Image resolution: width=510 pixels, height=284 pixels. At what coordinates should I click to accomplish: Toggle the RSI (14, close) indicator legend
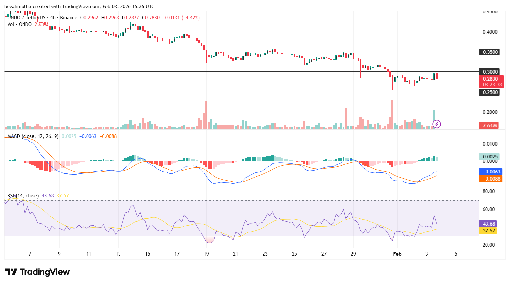tap(22, 195)
